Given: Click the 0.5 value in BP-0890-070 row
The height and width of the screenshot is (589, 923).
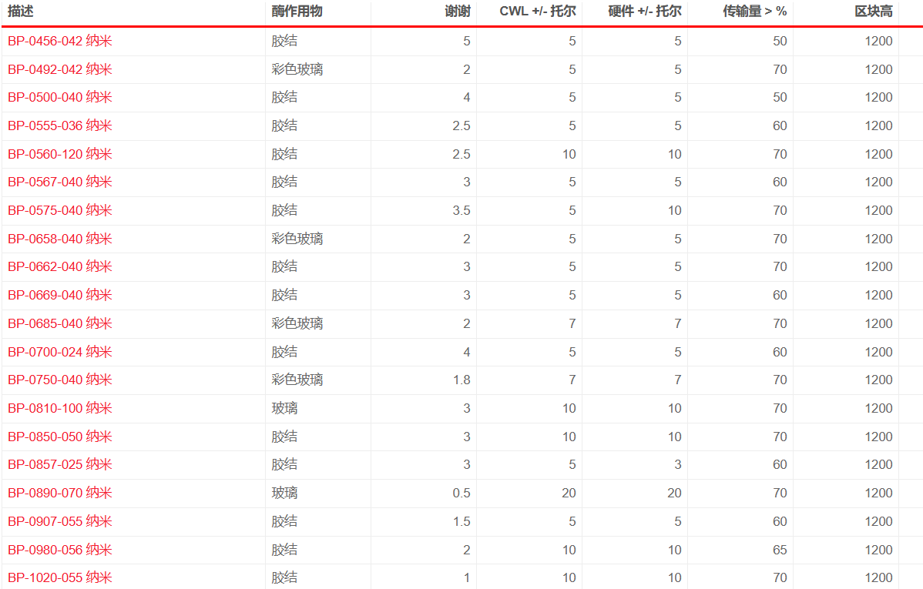Looking at the screenshot, I should (x=461, y=493).
